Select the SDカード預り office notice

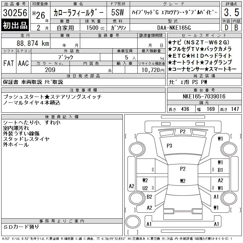click(21, 227)
